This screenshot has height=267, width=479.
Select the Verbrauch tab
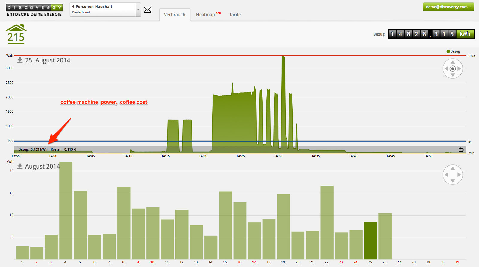(175, 15)
